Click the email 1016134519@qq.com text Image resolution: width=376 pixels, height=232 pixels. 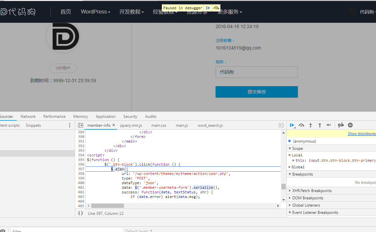[238, 48]
